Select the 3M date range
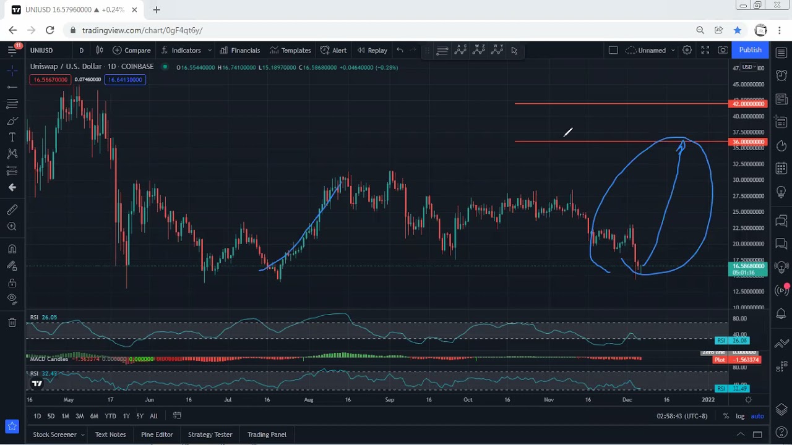The height and width of the screenshot is (445, 792). pyautogui.click(x=80, y=416)
